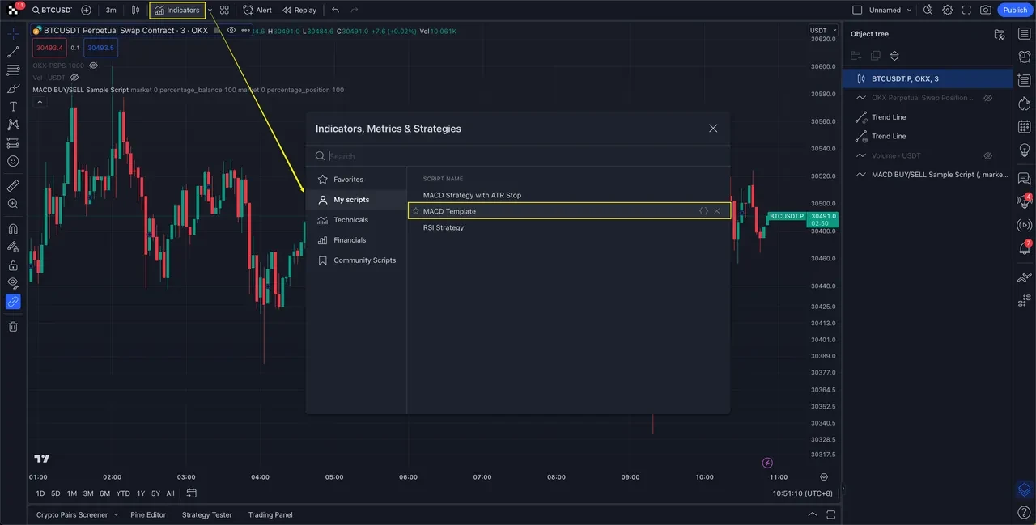
Task: Select the pattern drawing tool
Action: pos(13,125)
